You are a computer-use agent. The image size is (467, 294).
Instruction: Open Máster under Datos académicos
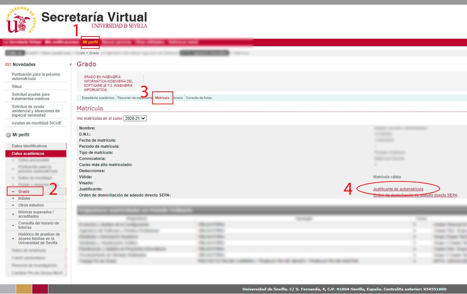(x=25, y=198)
